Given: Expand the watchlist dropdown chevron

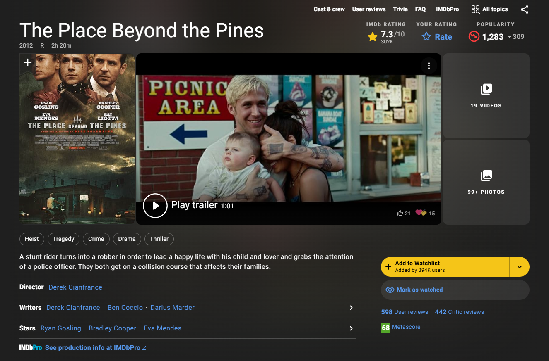Looking at the screenshot, I should point(520,267).
